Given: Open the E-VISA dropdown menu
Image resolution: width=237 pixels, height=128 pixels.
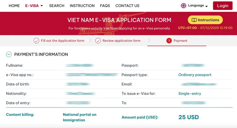Looking at the screenshot, I should [34, 6].
